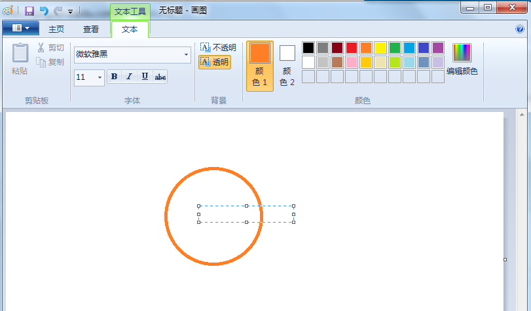Pick the purple color swatch
This screenshot has width=531, height=311.
(x=438, y=48)
